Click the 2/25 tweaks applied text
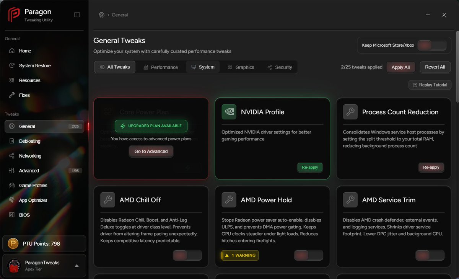459x279 pixels. [361, 67]
